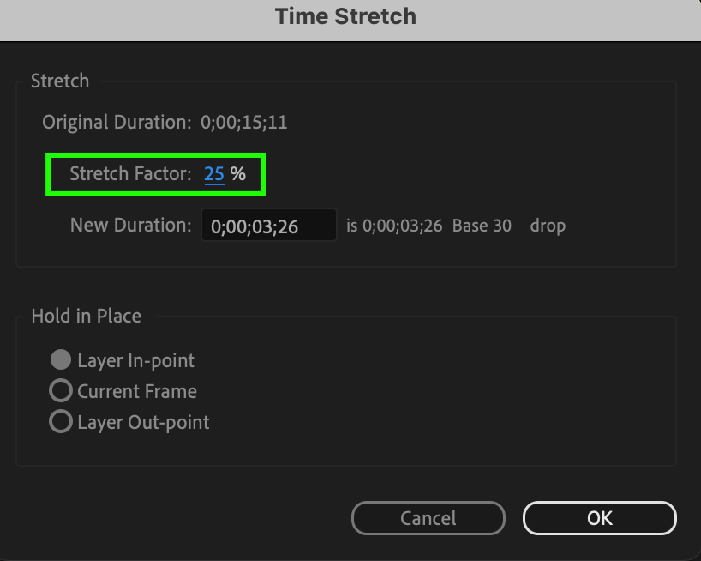
Task: Click the Base 30 timecode text
Action: point(482,226)
